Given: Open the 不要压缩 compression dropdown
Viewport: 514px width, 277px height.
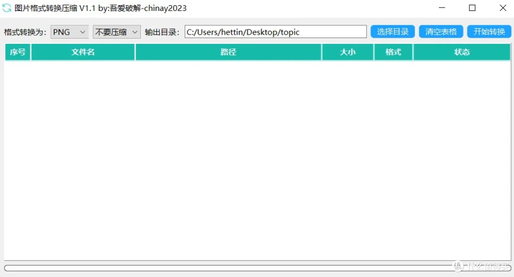Looking at the screenshot, I should (x=117, y=32).
